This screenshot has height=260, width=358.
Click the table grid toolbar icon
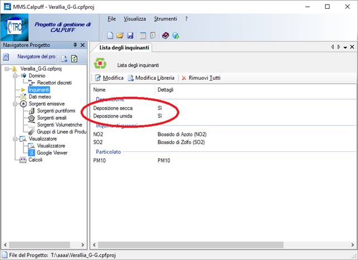143,35
